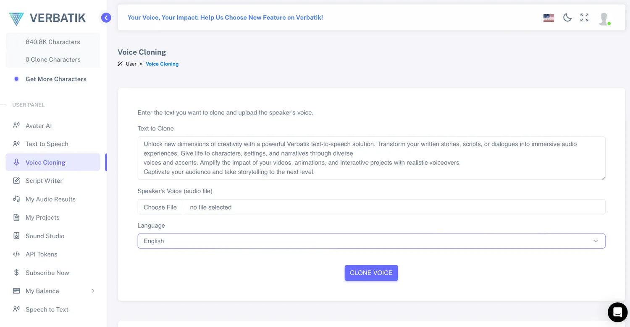Select Voice Cloning in the sidebar
The image size is (630, 327).
[53, 162]
